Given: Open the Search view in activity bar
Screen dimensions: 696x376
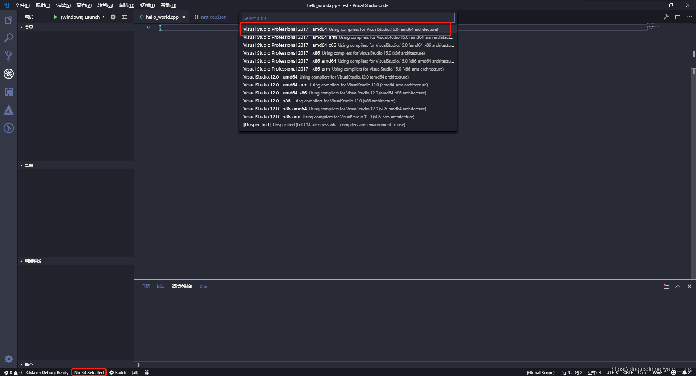Looking at the screenshot, I should click(9, 38).
